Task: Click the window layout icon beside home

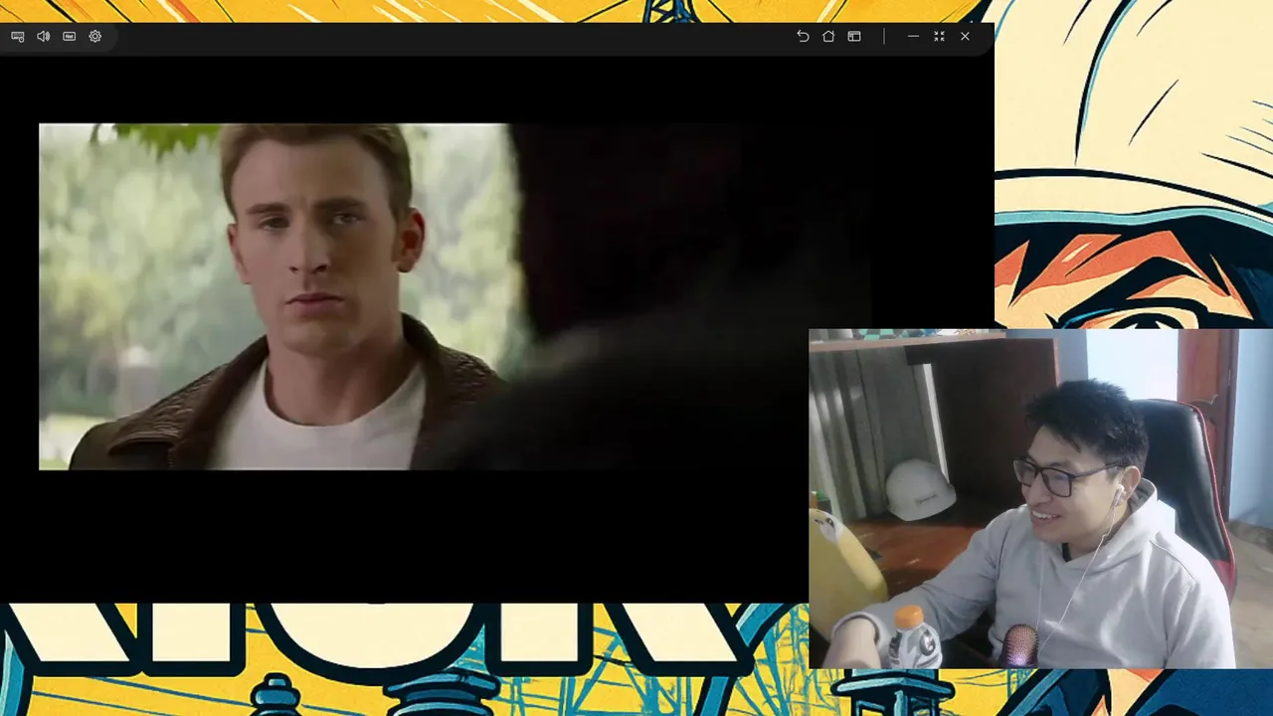Action: point(854,36)
